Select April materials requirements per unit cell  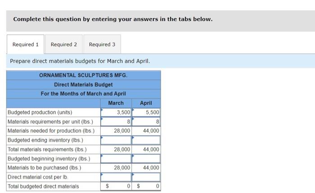[x=146, y=121]
